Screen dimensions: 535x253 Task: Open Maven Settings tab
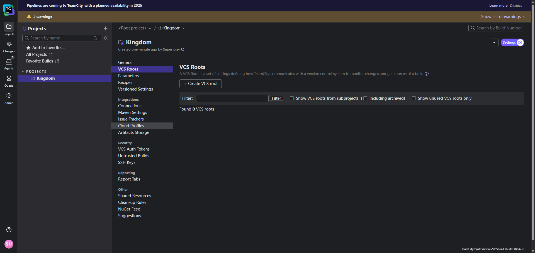(x=142, y=112)
